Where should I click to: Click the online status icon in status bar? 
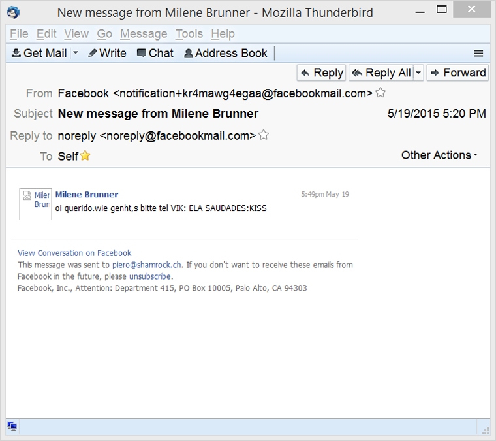pyautogui.click(x=12, y=427)
